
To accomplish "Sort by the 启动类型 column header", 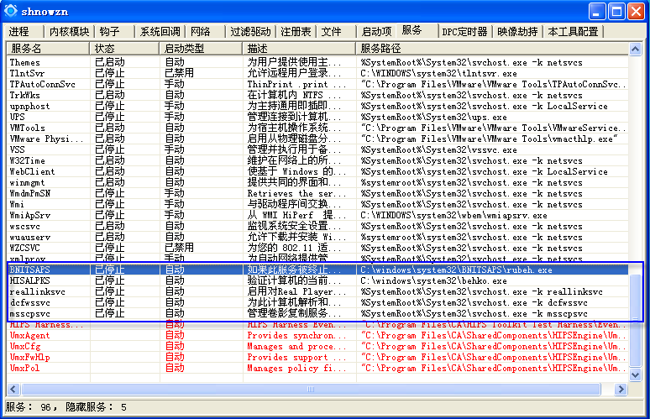I will tap(201, 49).
